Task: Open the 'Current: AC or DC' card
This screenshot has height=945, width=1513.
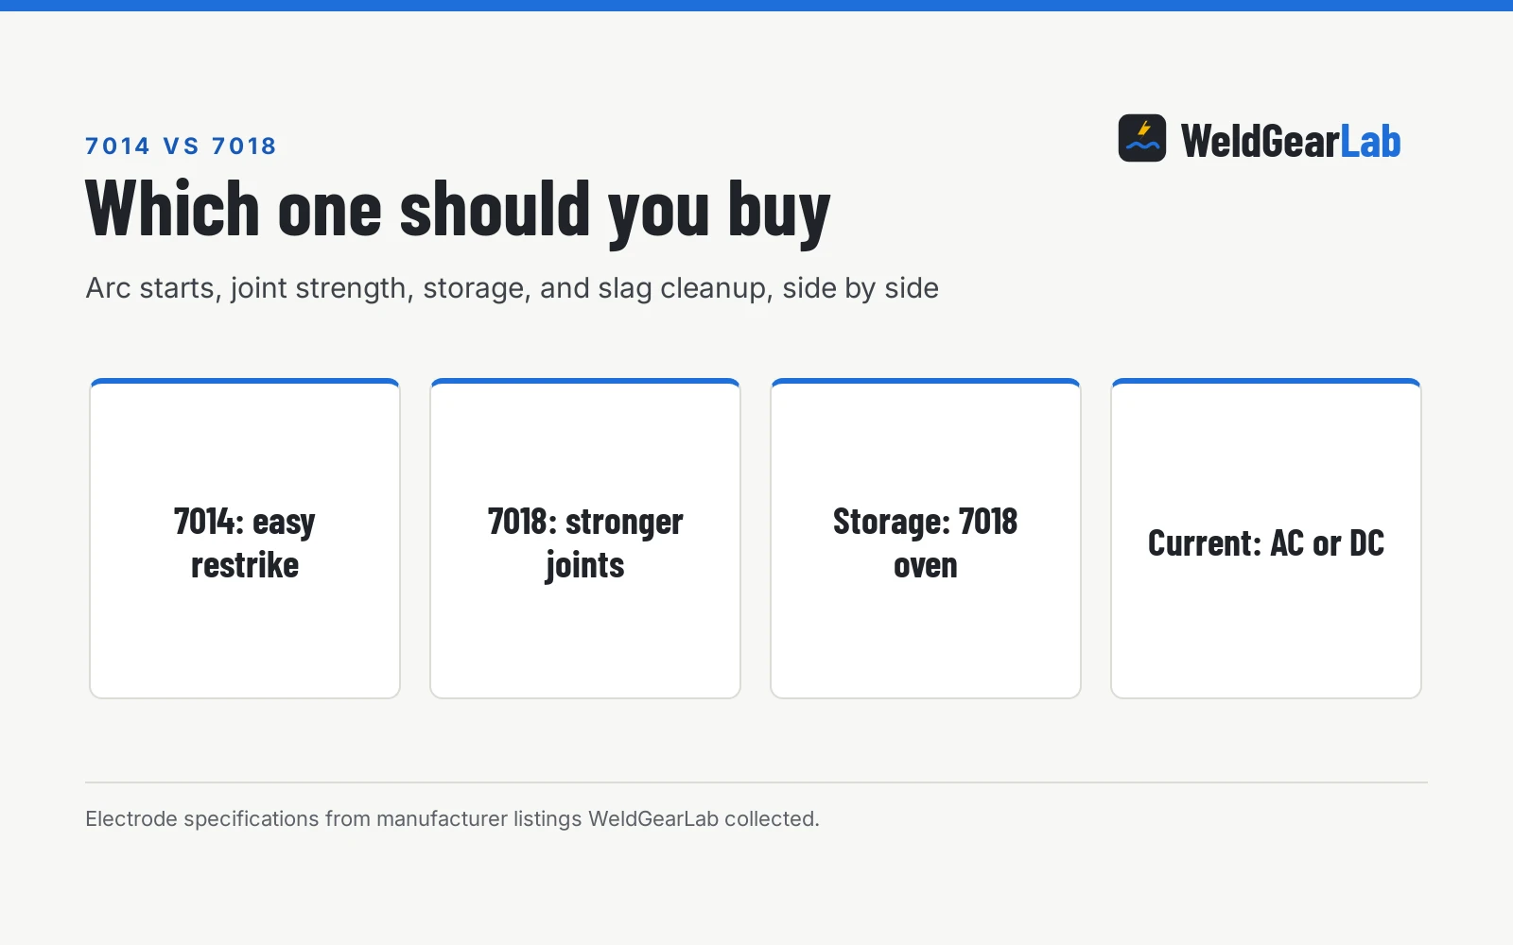Action: [x=1266, y=539]
